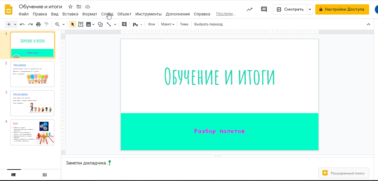
Task: Open the Макет layout dropdown
Action: [168, 24]
